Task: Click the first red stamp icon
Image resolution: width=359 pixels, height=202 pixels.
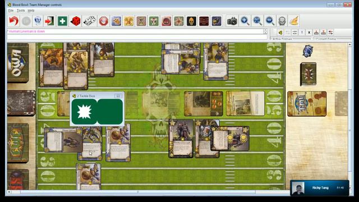Action: tap(316, 33)
